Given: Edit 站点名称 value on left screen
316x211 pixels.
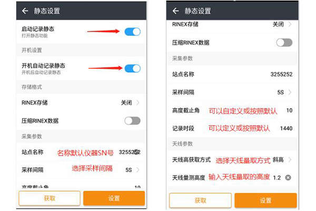Looking at the screenshot, I should [x=130, y=152].
